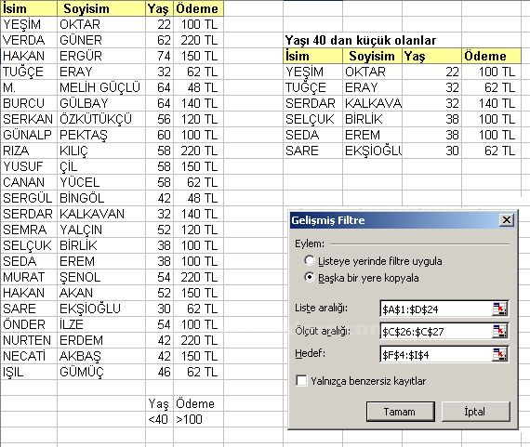Click range selector icon for Hedef field
This screenshot has height=447, width=530.
(499, 354)
